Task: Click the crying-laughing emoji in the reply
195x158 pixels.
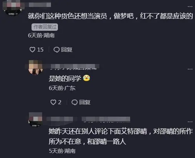Action: tap(87, 78)
